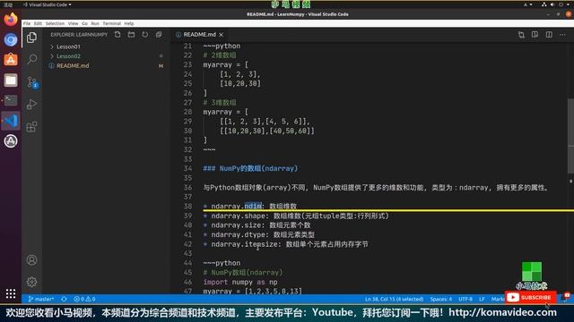Open the Accounts menu in the activity bar
This screenshot has height=322, width=574.
coord(32,260)
